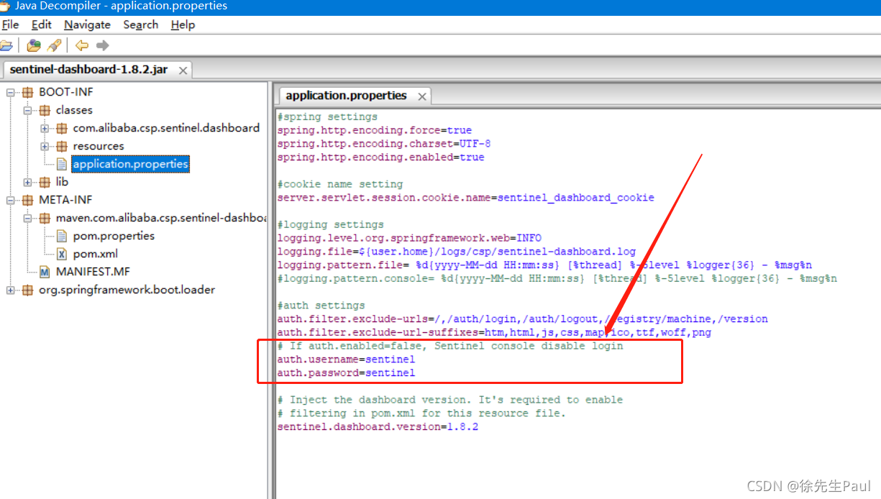Click the maven.com.alibaba.csp package icon
The image size is (881, 499).
[45, 218]
